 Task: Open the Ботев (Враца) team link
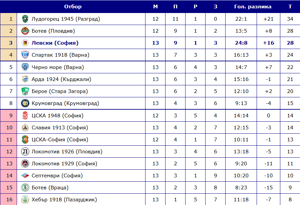point(50,188)
